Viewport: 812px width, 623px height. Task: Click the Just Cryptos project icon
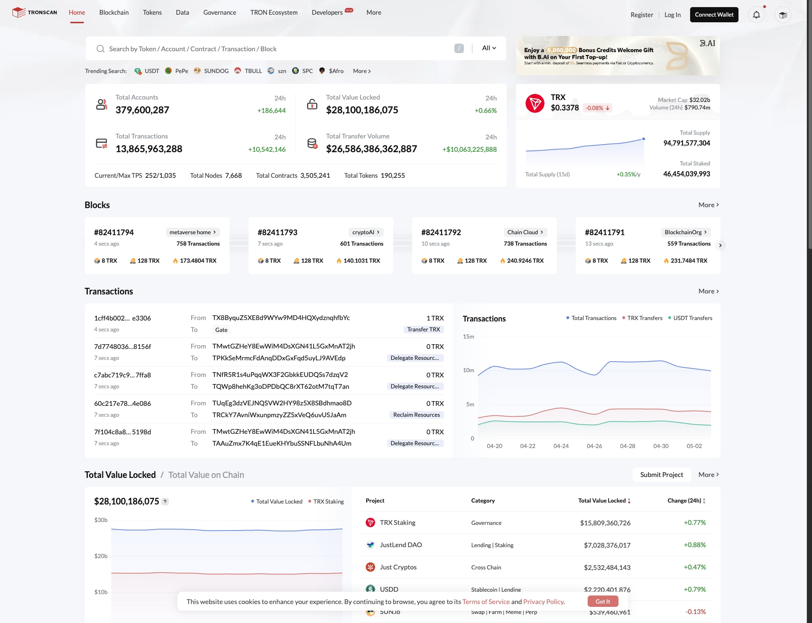coord(370,567)
